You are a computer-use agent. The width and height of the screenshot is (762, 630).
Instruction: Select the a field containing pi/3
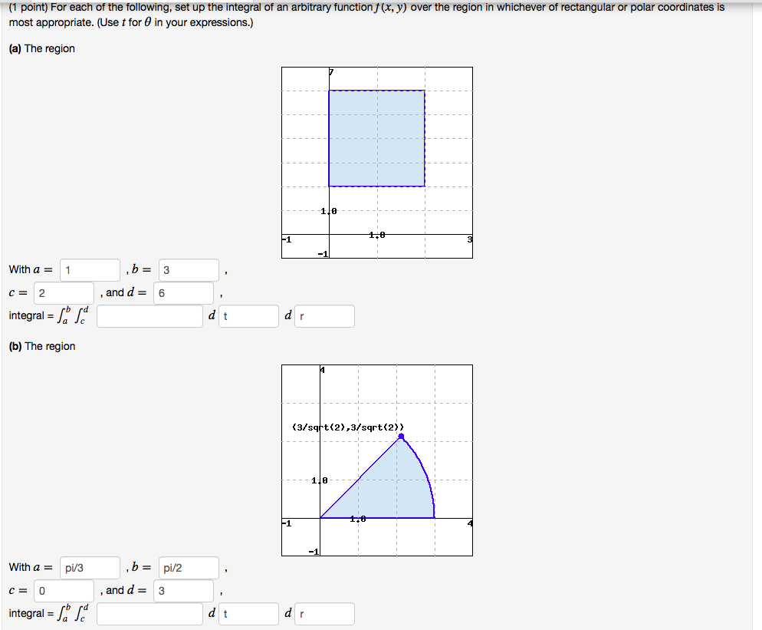(x=89, y=567)
